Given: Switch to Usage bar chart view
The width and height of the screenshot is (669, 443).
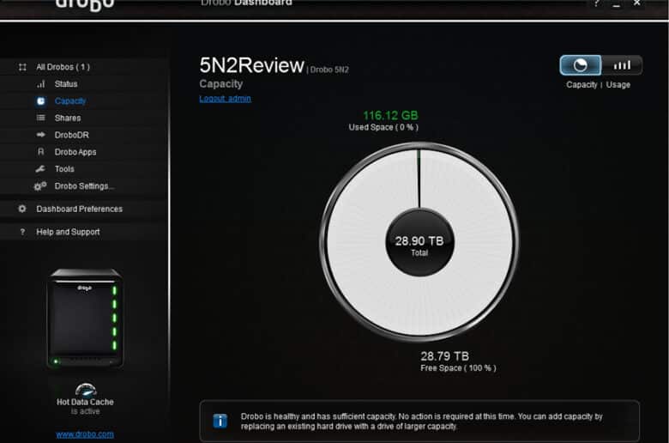Looking at the screenshot, I should tap(622, 65).
